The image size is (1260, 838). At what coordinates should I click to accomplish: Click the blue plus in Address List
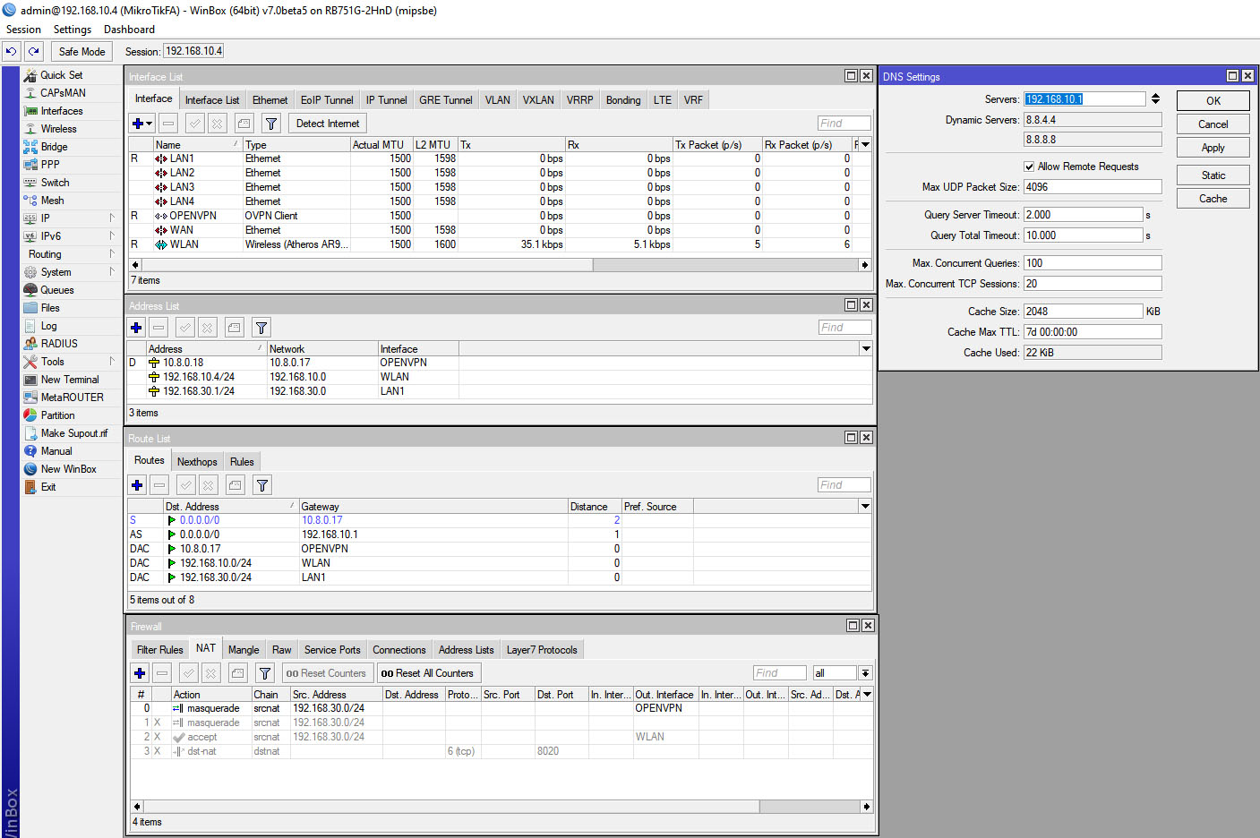(x=137, y=328)
